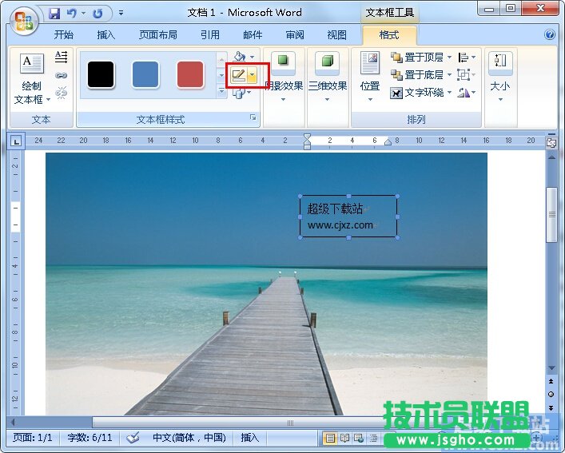Click the shape fill paint bucket icon
565x453 pixels.
click(x=239, y=58)
